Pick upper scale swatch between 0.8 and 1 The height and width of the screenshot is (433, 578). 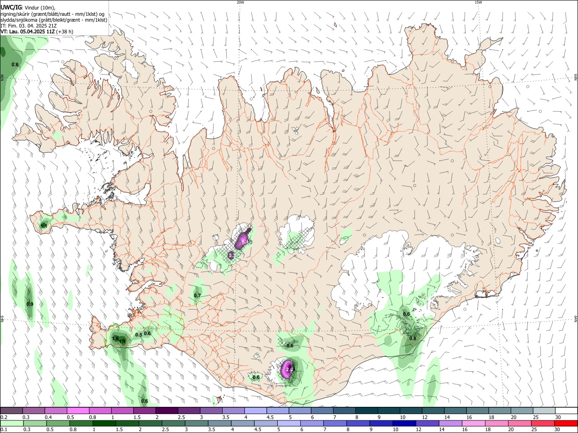pos(100,410)
